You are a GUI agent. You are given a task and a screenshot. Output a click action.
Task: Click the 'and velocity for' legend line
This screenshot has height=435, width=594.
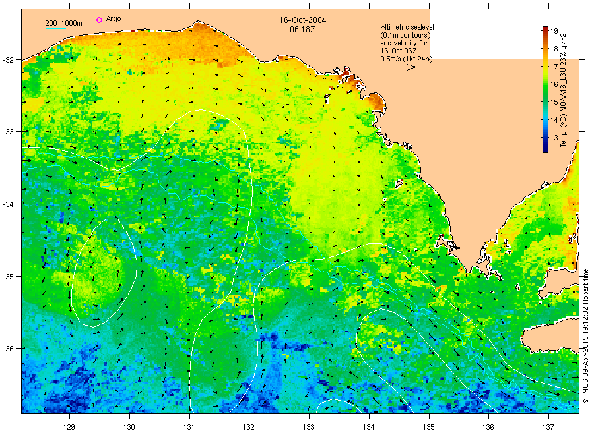(x=404, y=43)
